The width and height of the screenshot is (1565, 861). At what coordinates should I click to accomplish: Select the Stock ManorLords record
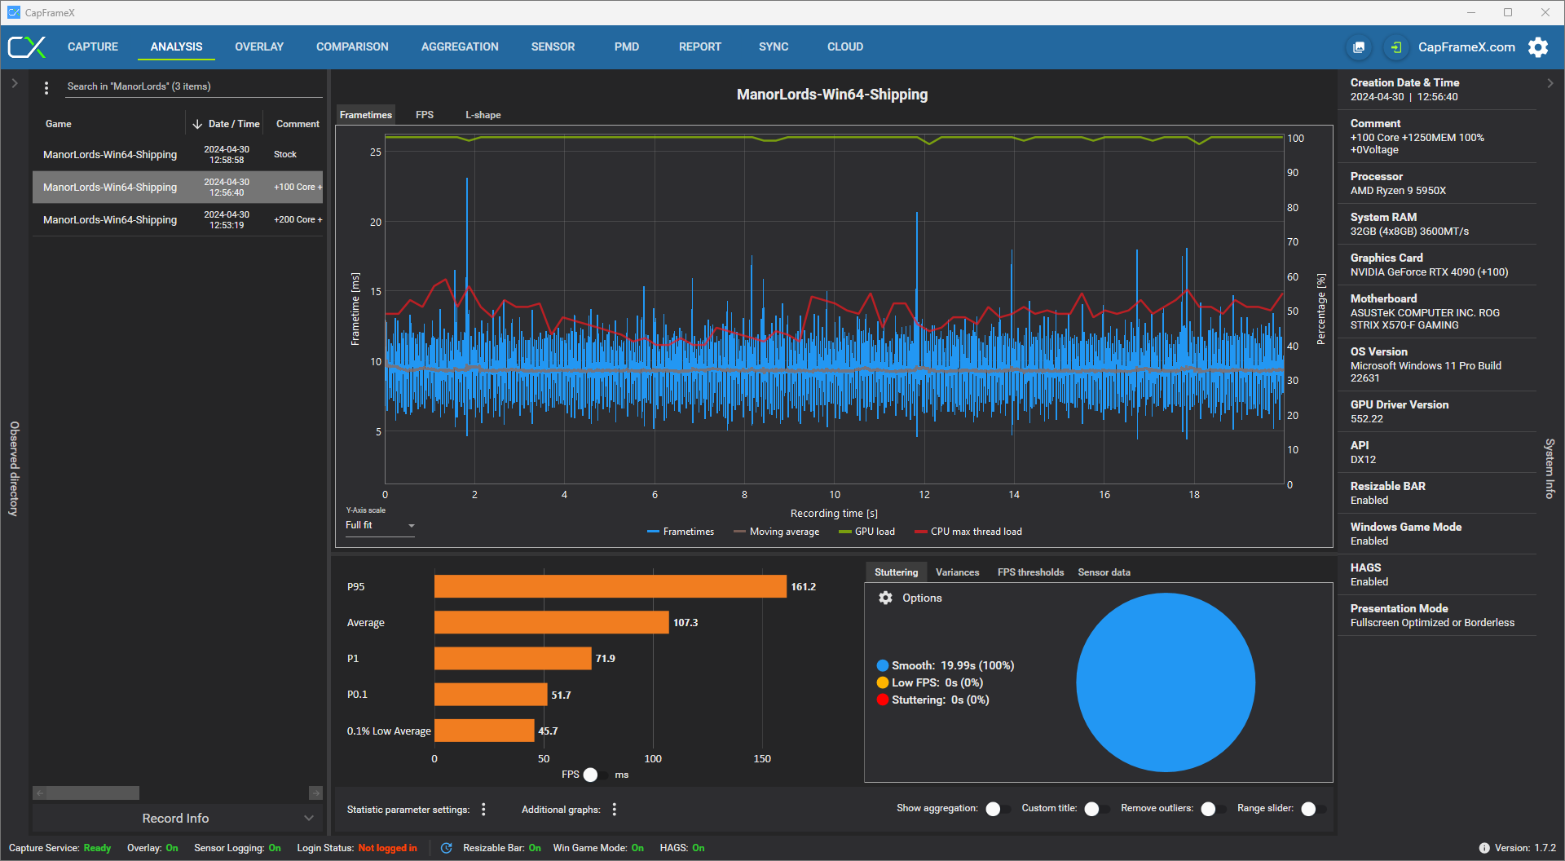point(178,154)
